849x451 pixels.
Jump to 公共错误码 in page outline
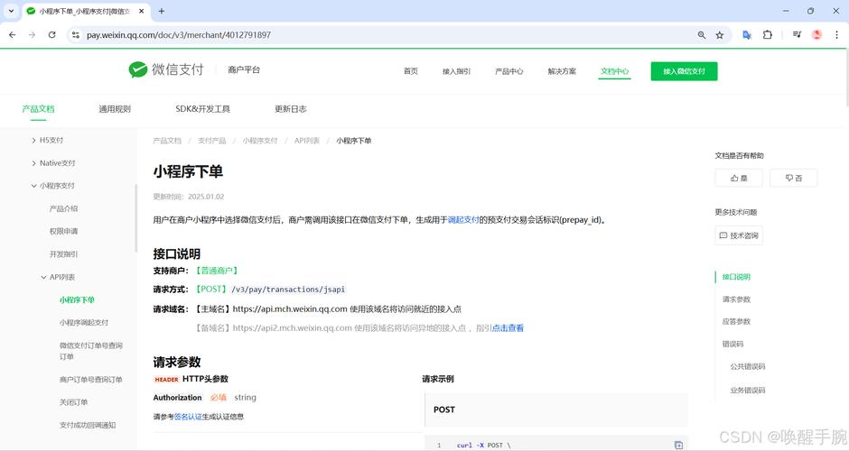(x=748, y=366)
